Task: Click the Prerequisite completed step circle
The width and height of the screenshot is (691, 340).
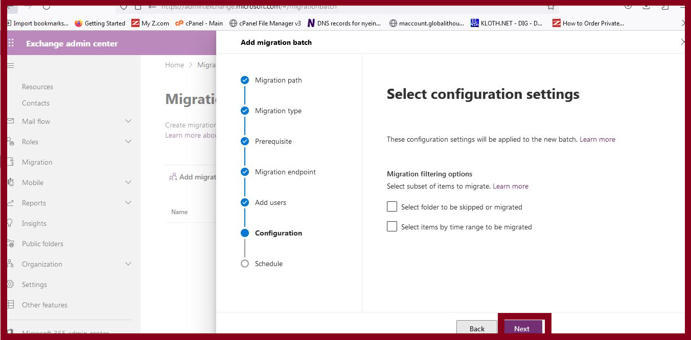Action: coord(245,141)
